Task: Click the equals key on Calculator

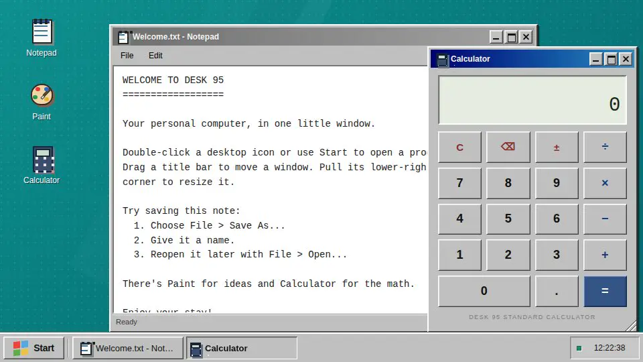Action: (x=605, y=291)
